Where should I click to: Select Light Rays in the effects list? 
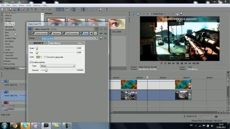tap(9, 53)
